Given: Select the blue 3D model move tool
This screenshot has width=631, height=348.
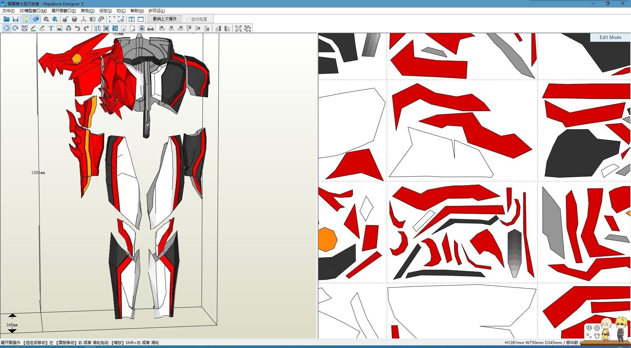Looking at the screenshot, I should click(55, 19).
